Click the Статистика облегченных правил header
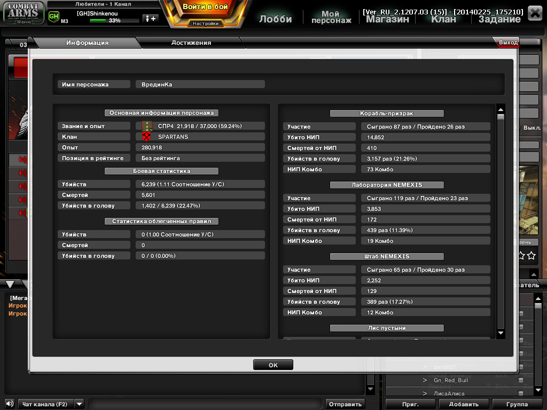Image resolution: width=547 pixels, height=410 pixels. click(161, 221)
